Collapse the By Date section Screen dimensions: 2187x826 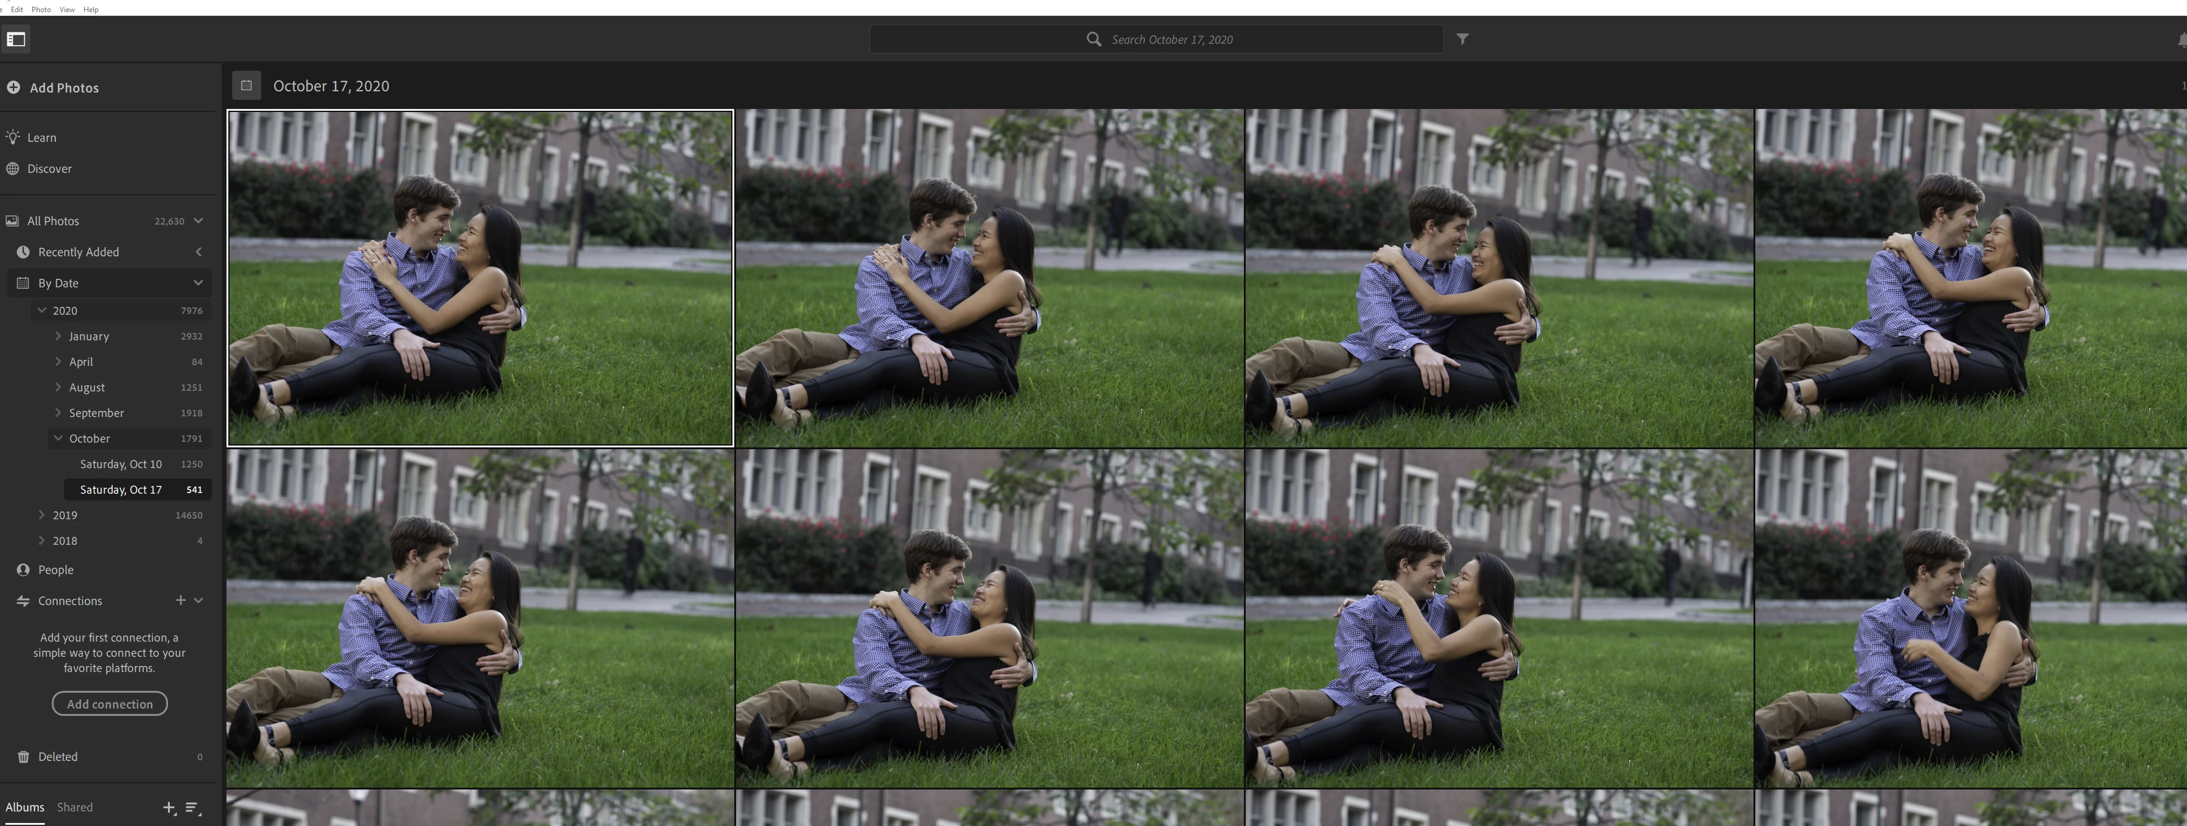pos(198,282)
